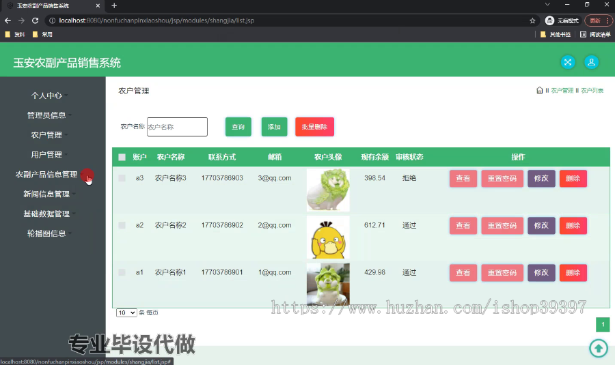
Task: Open the rows-per-page dropdown showing 10
Action: [x=126, y=312]
